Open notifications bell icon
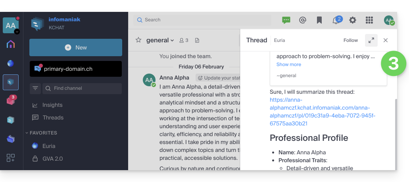The image size is (409, 182). 336,20
